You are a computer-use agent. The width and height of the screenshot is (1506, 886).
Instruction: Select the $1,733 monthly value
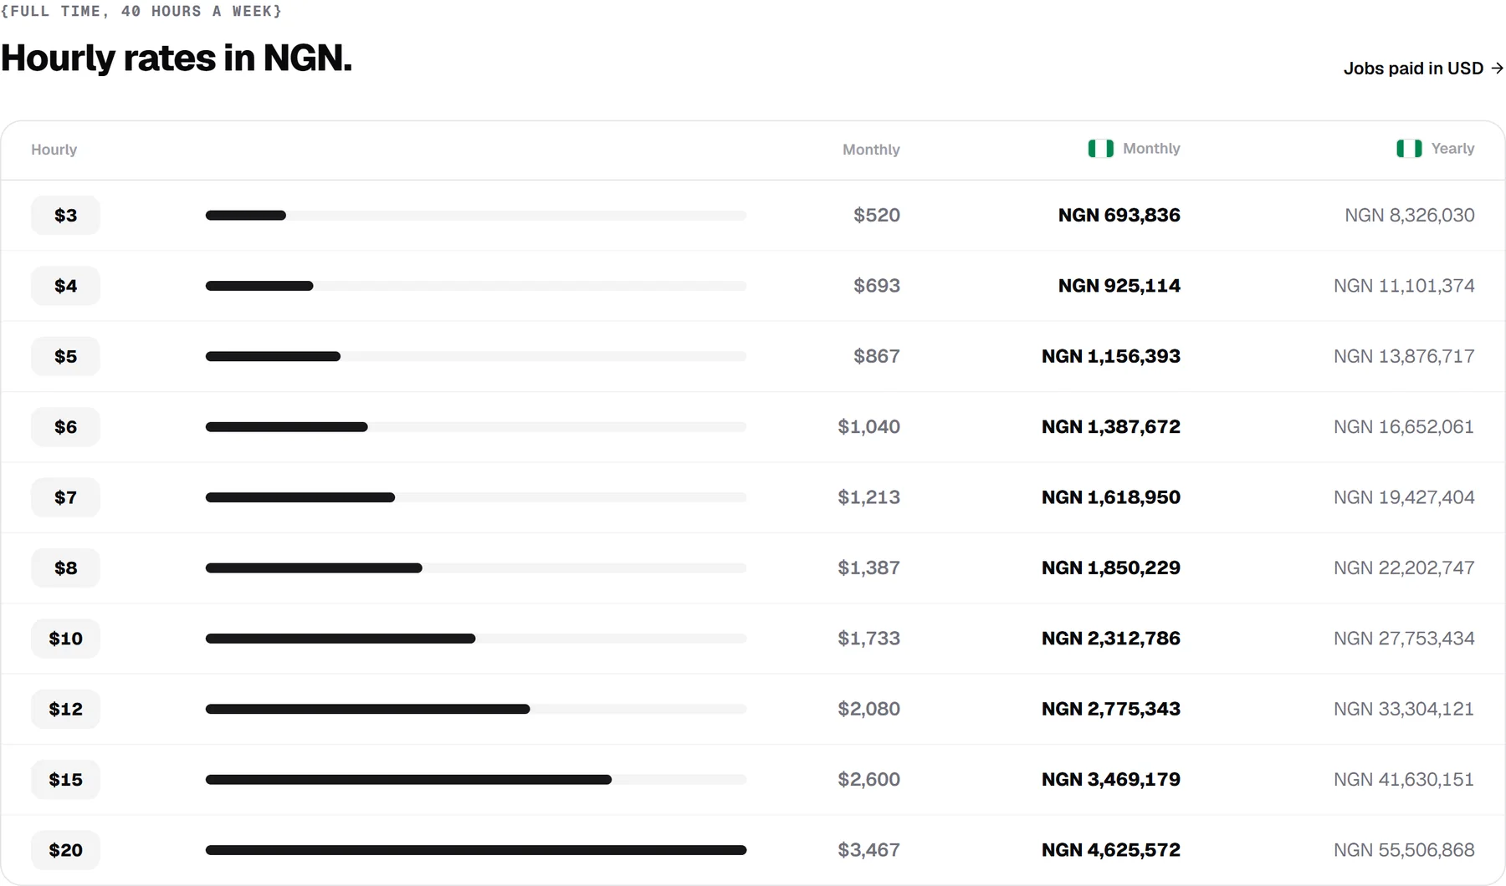[x=869, y=639]
